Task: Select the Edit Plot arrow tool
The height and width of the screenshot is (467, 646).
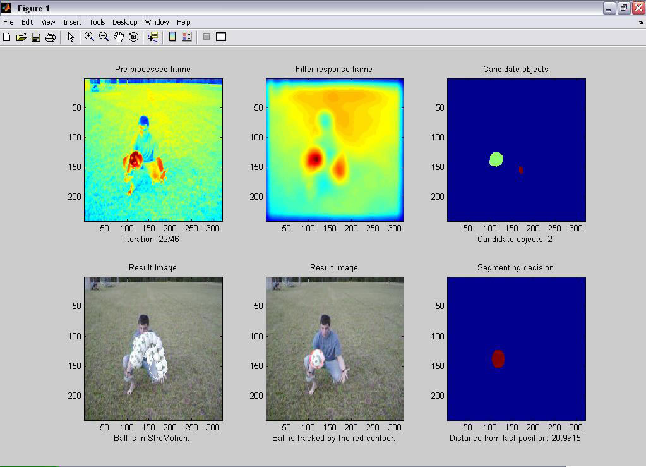Action: [x=71, y=37]
